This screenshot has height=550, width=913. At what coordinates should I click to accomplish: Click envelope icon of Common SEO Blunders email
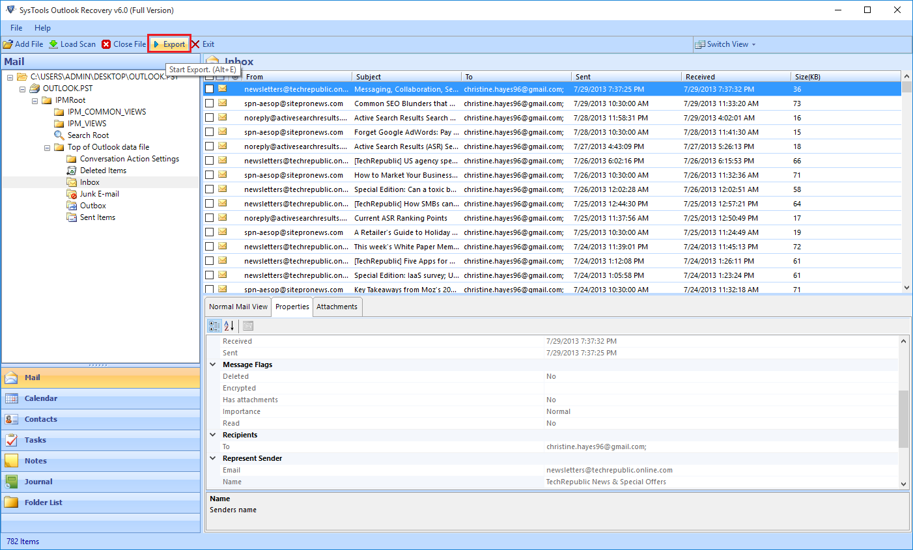[x=223, y=103]
